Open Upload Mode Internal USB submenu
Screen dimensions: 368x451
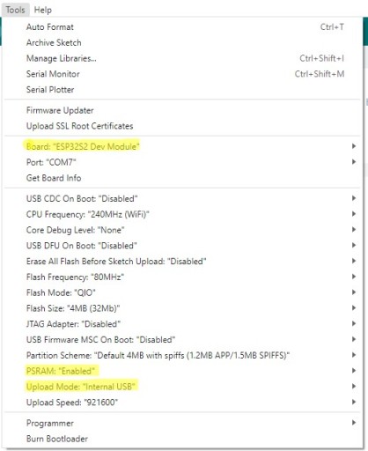(182, 387)
